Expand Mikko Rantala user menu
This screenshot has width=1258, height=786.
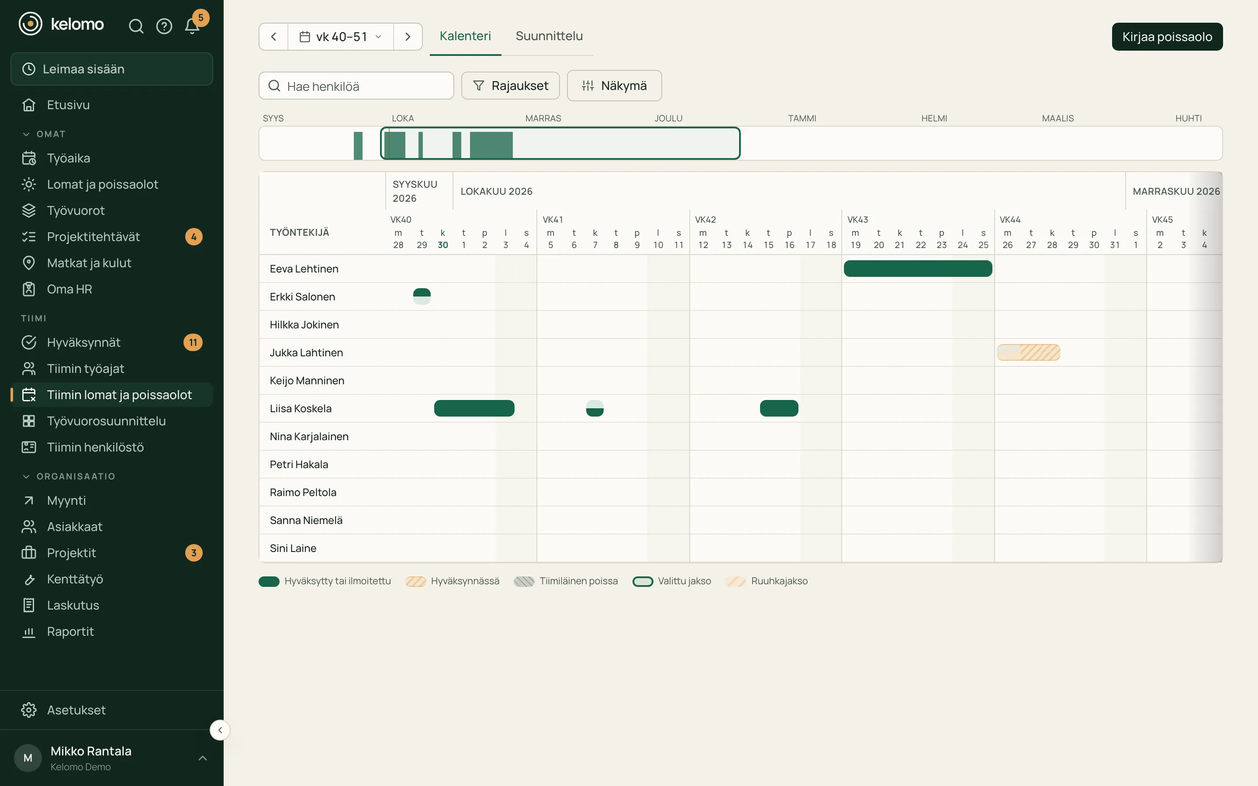(x=112, y=758)
